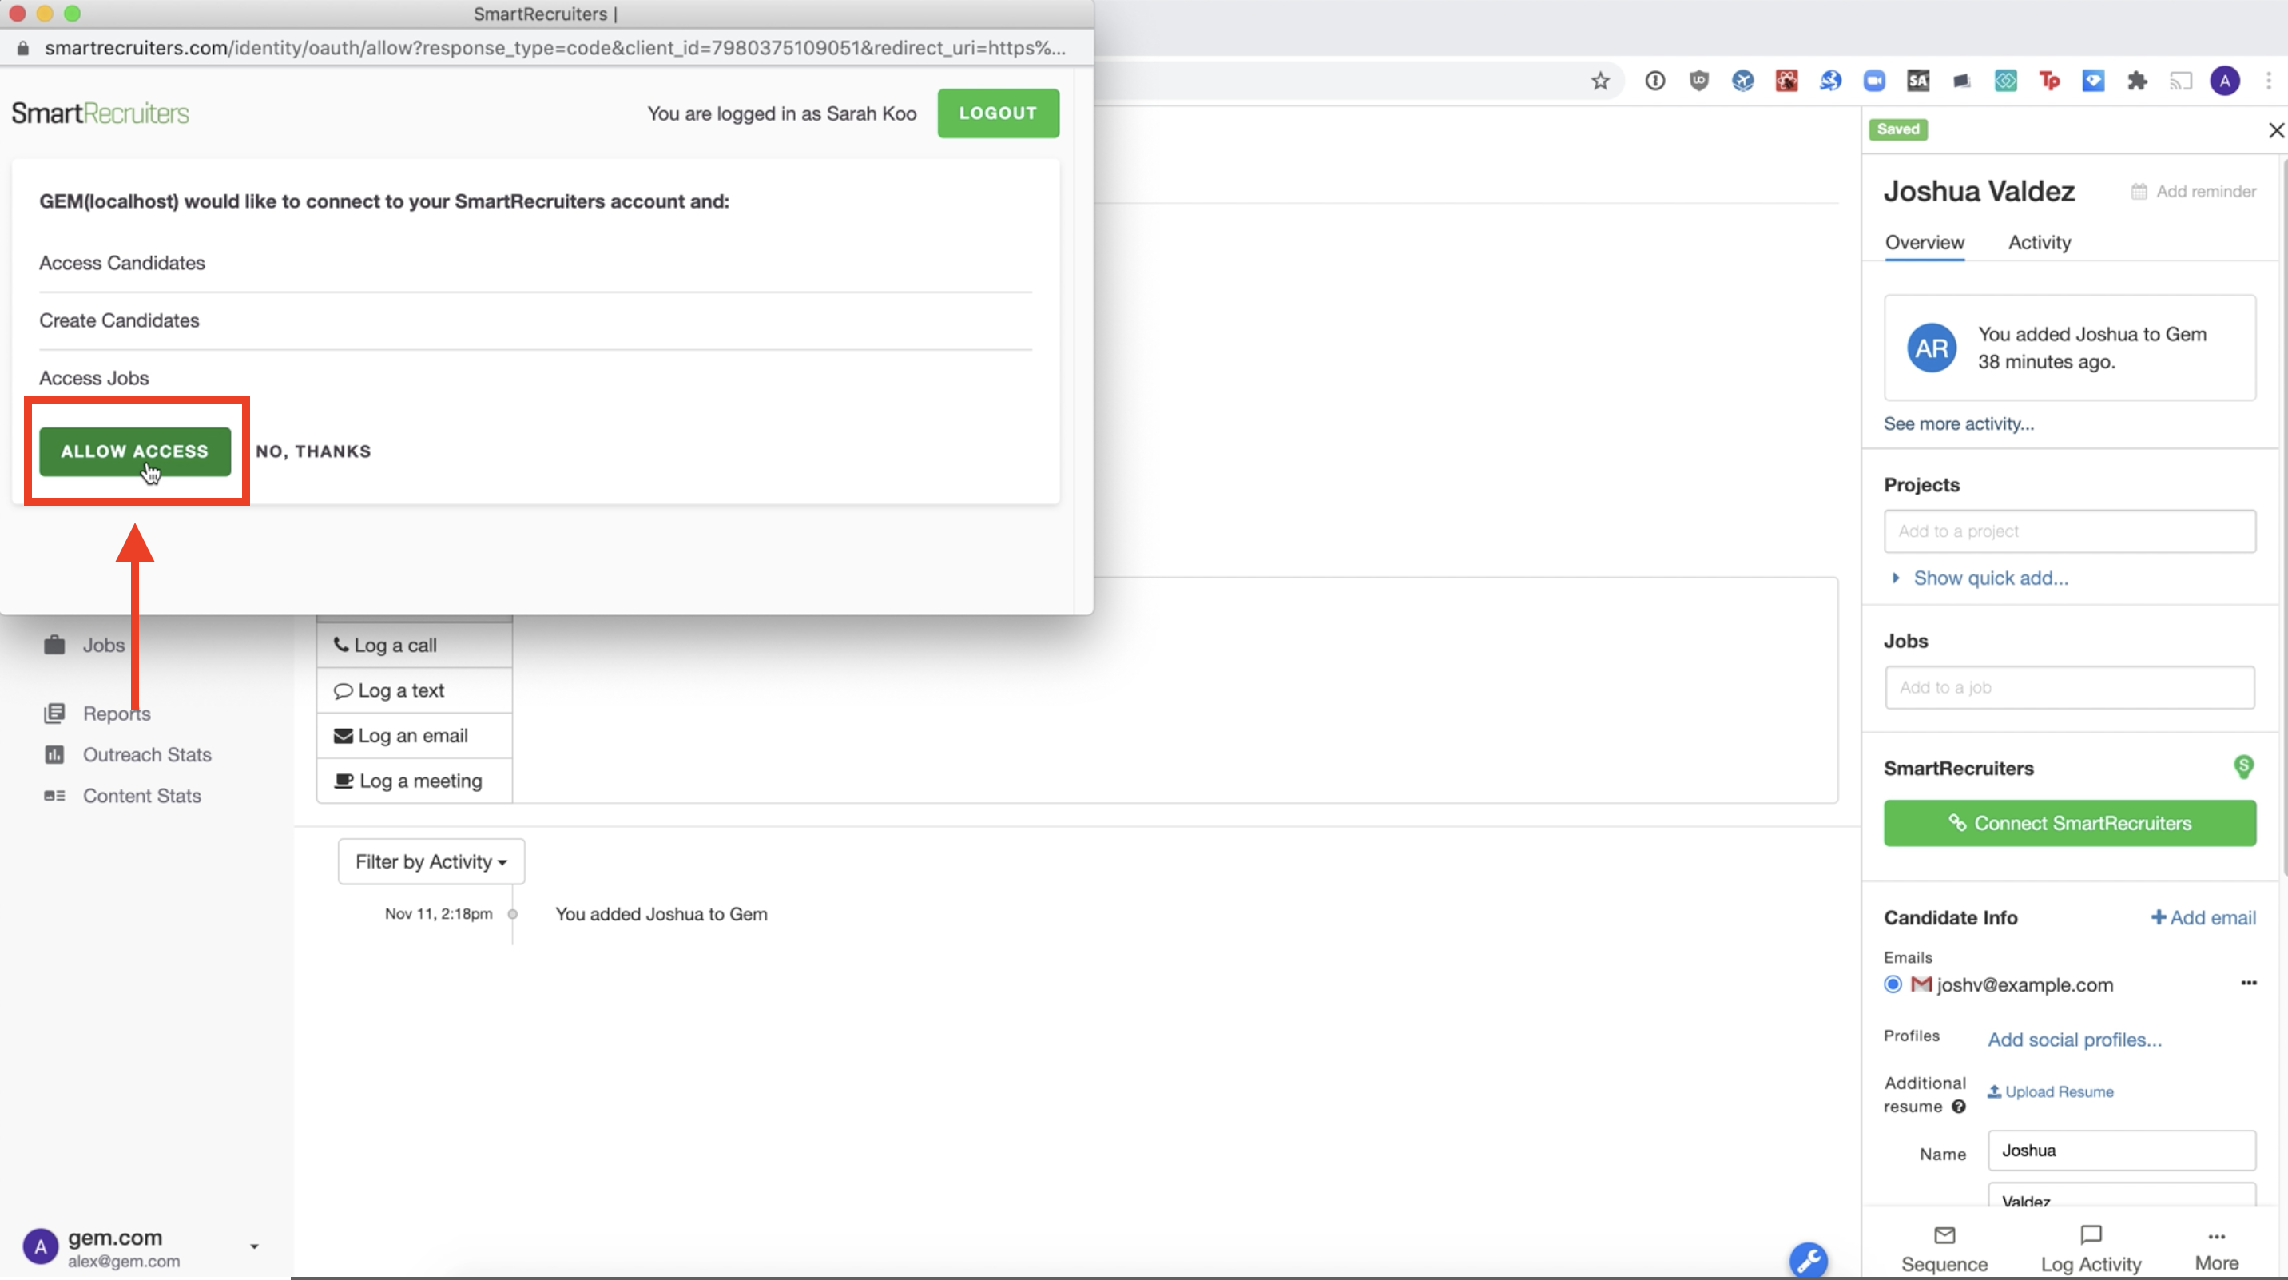Screen dimensions: 2288x1280
Task: Close the Joshua Valdez side panel
Action: tap(2277, 130)
